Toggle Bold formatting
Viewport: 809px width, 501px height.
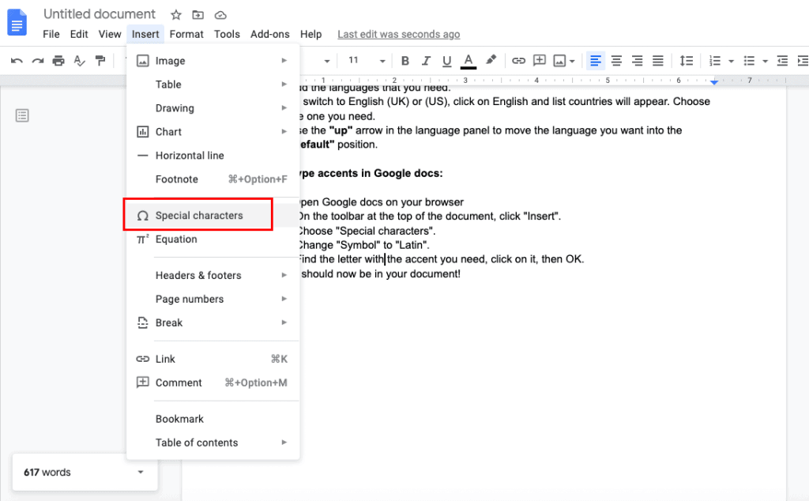click(405, 61)
